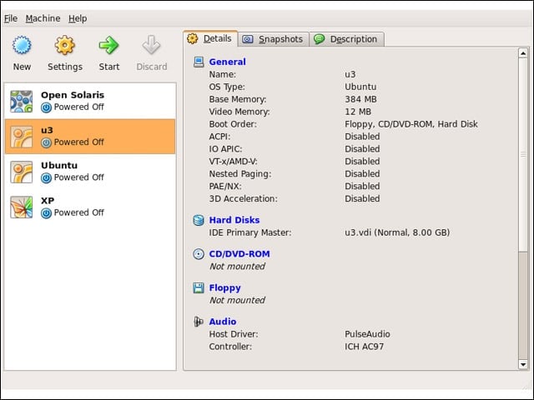Click the 'ICH AC97' controller value
Viewport: 534px width, 400px height.
click(364, 347)
